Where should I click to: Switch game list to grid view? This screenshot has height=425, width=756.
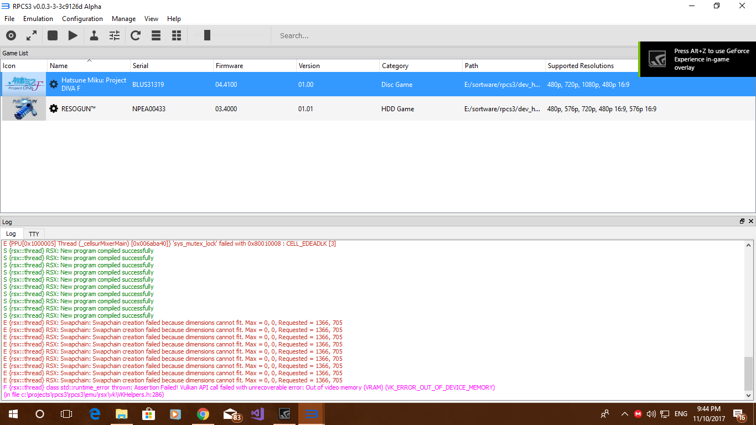(177, 35)
